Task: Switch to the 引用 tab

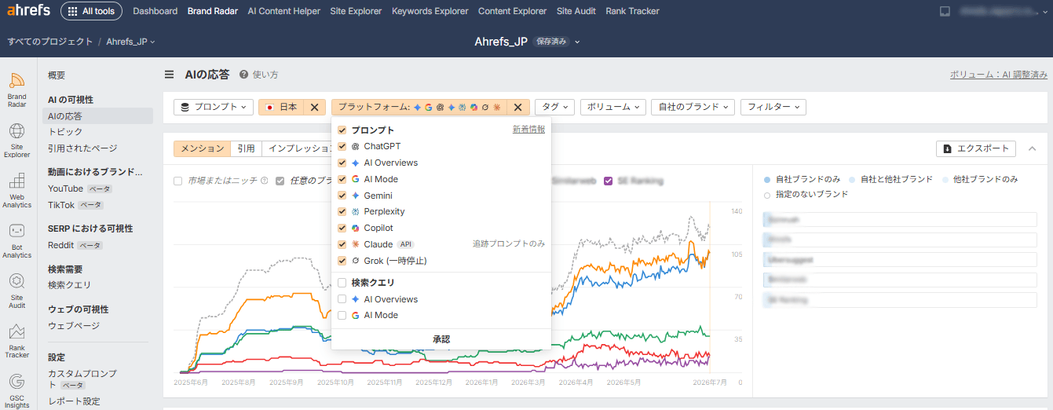Action: (247, 148)
